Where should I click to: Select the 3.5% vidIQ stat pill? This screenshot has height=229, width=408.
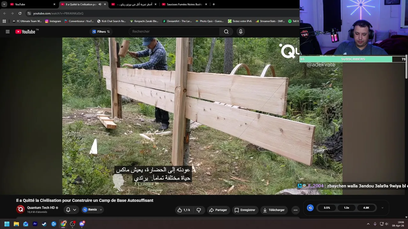click(x=327, y=208)
